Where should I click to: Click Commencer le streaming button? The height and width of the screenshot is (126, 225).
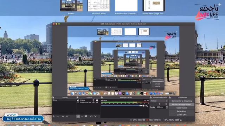(181, 101)
